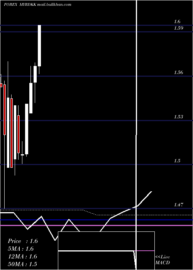Click the tallest white candle reaching 1.6

click(39, 46)
